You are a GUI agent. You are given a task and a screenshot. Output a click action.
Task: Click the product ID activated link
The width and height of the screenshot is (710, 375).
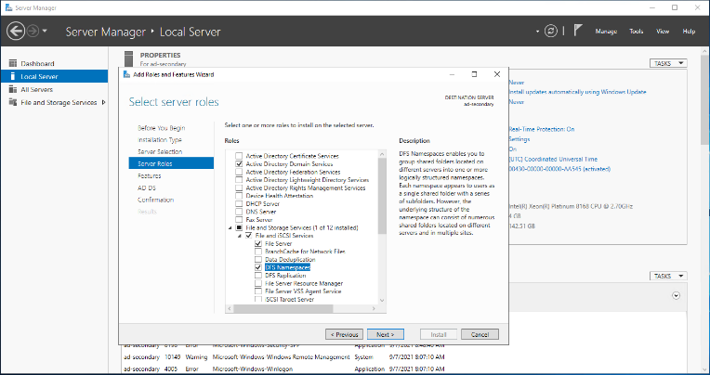pos(559,169)
